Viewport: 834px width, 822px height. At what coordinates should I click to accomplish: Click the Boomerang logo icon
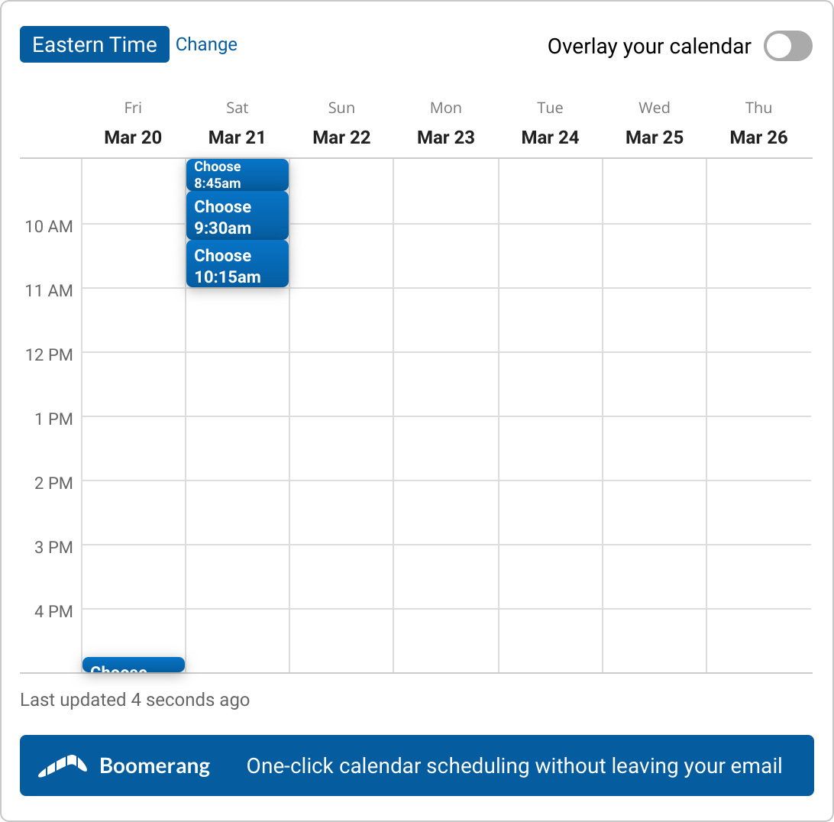pyautogui.click(x=63, y=765)
